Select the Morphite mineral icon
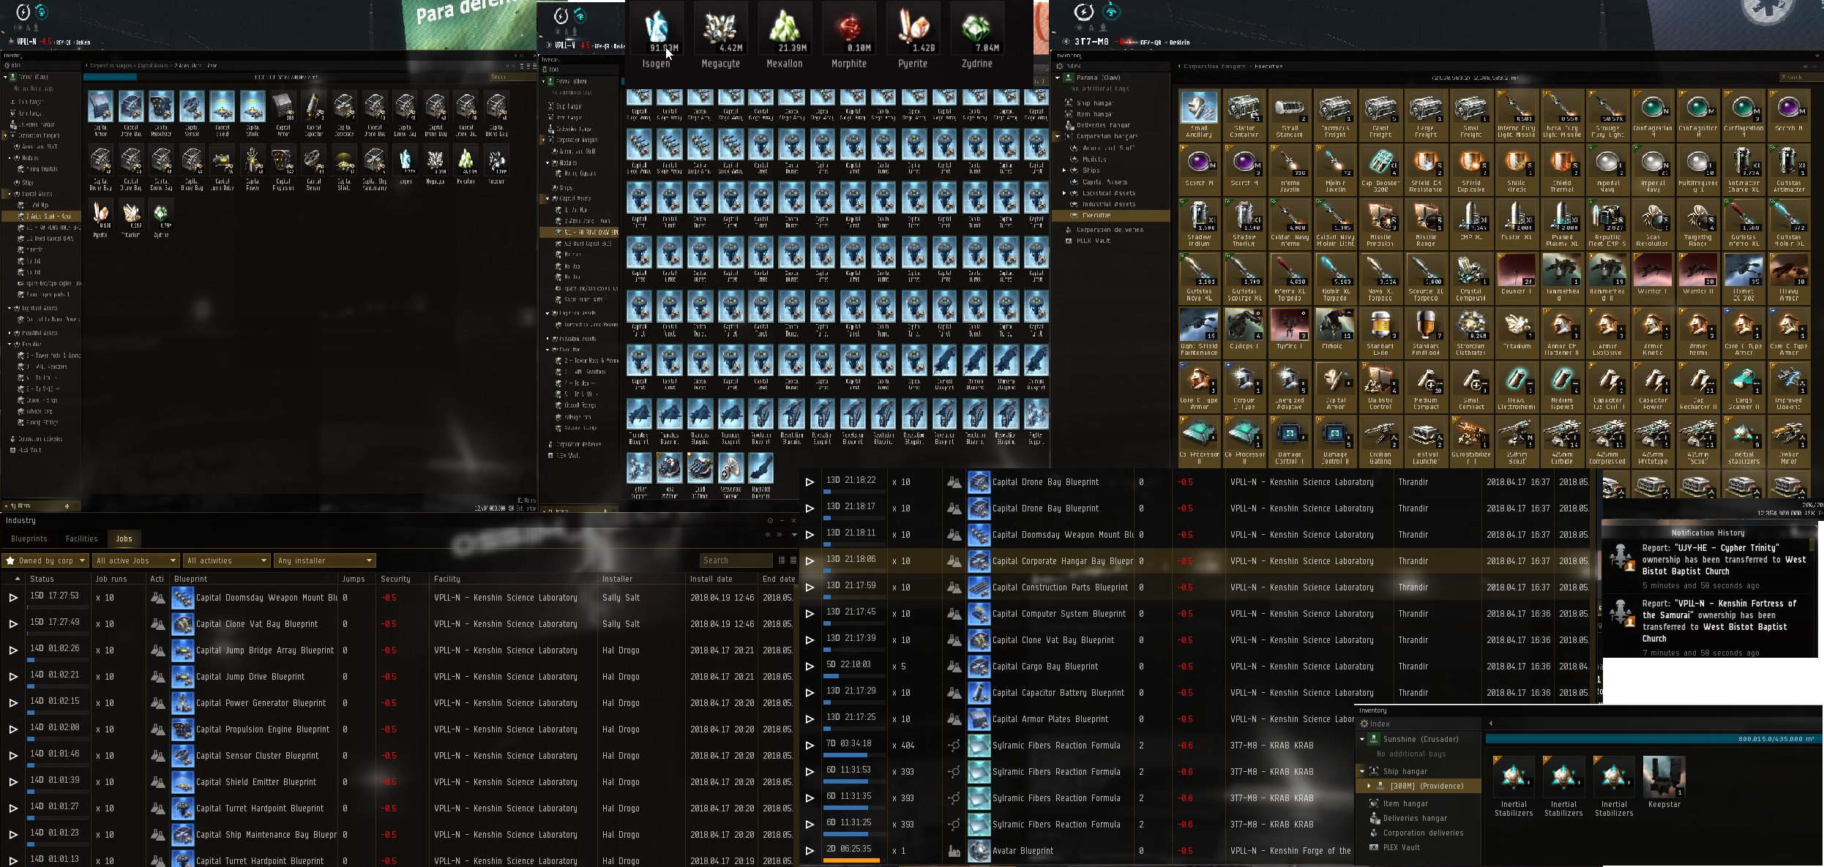 849,29
